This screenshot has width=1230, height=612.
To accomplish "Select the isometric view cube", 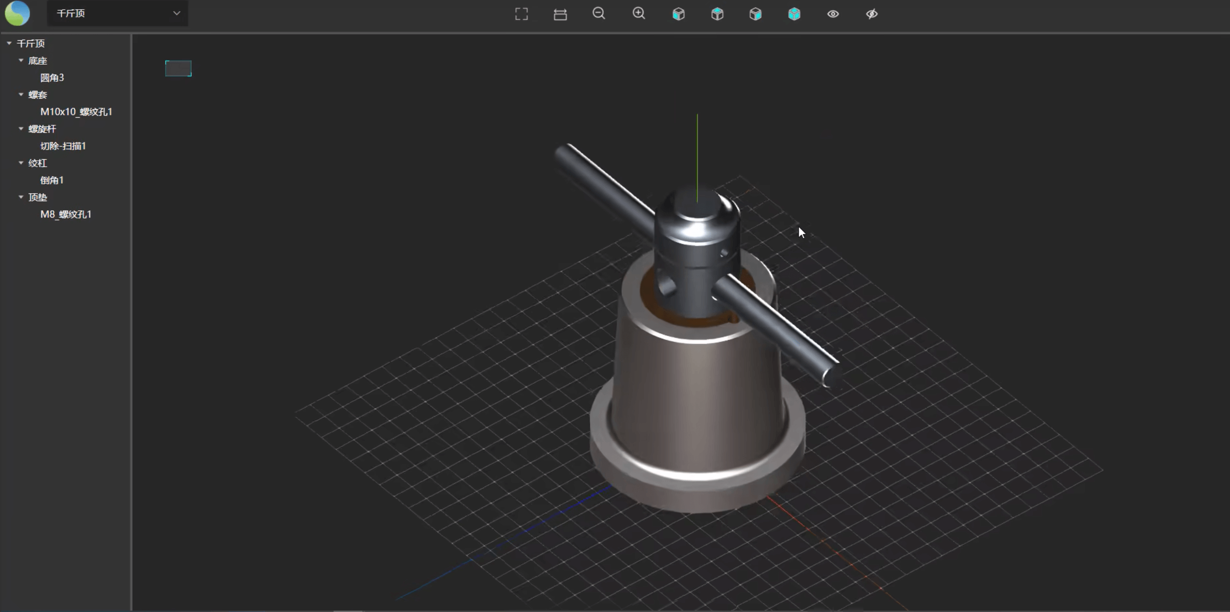I will pyautogui.click(x=794, y=14).
